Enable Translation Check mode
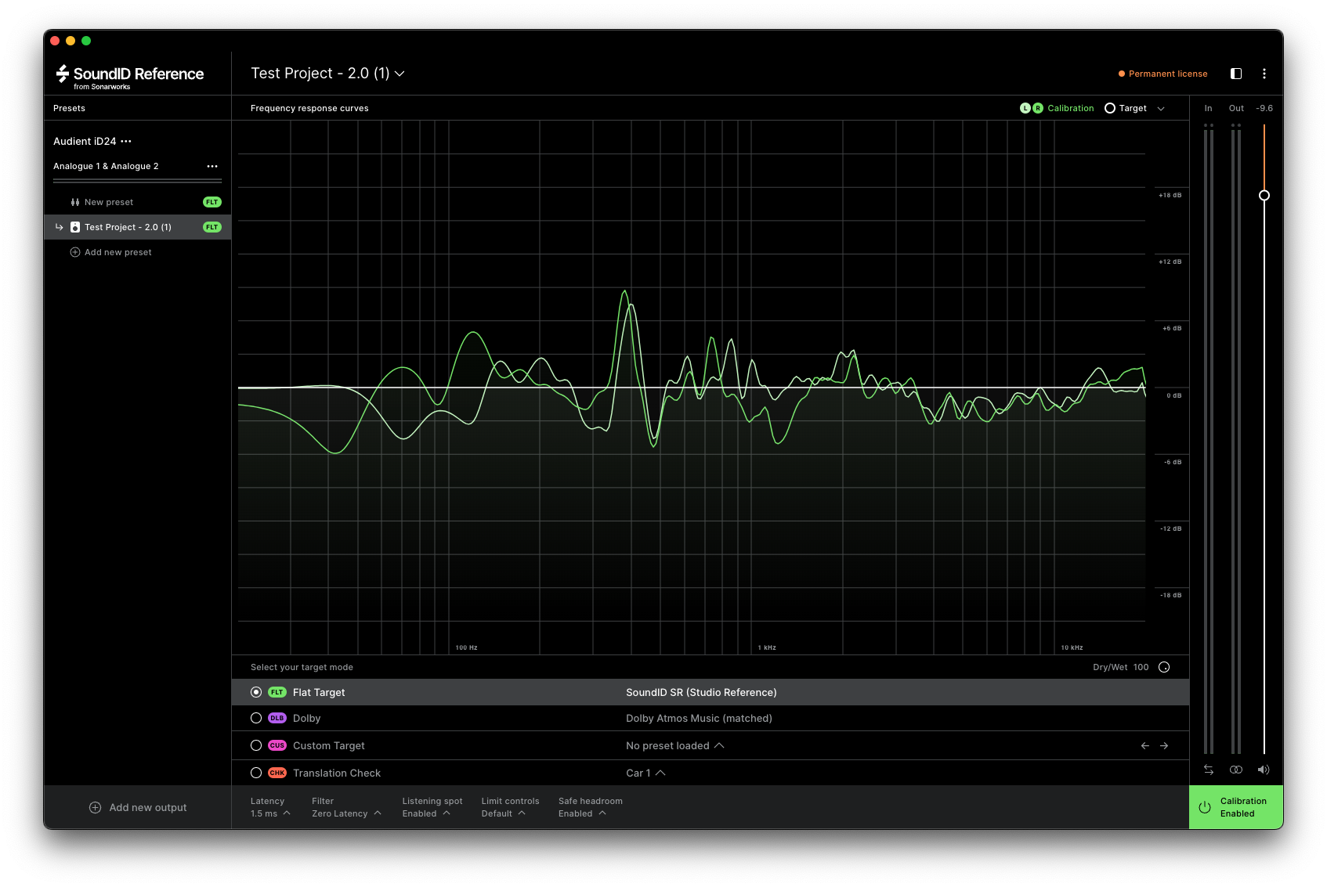Viewport: 1327px width, 887px height. pyautogui.click(x=256, y=773)
